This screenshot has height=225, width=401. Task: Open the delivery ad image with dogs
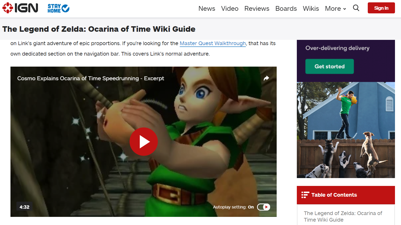coord(346,130)
